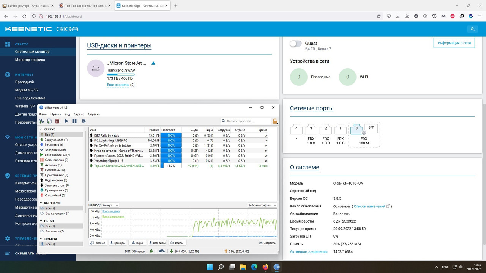Viewport: 486px width, 273px height.
Task: Switch to the Файлы tab in qBittorrent
Action: point(177,243)
